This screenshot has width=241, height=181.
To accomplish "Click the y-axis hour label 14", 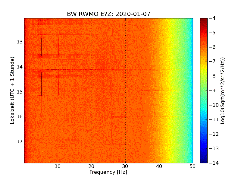I will [x=20, y=67].
